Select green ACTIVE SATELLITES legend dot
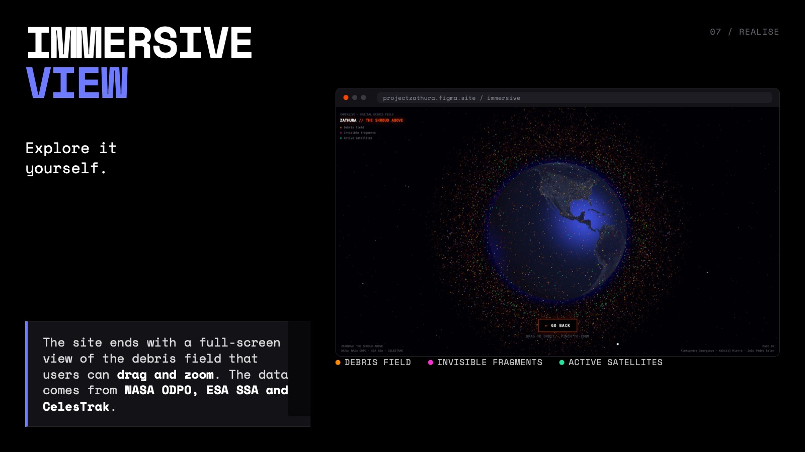 (x=562, y=363)
